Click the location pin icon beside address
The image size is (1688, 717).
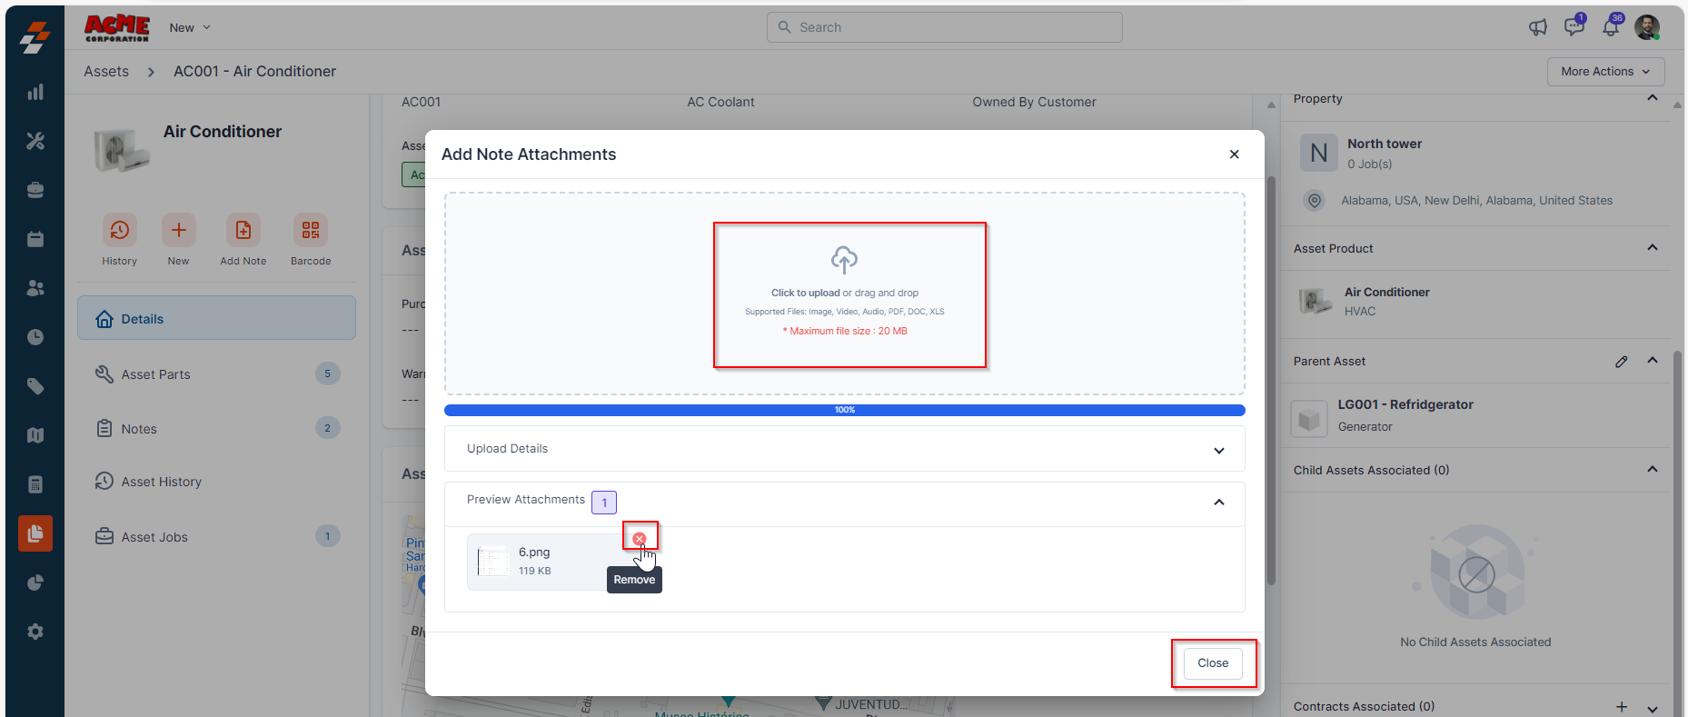point(1315,200)
